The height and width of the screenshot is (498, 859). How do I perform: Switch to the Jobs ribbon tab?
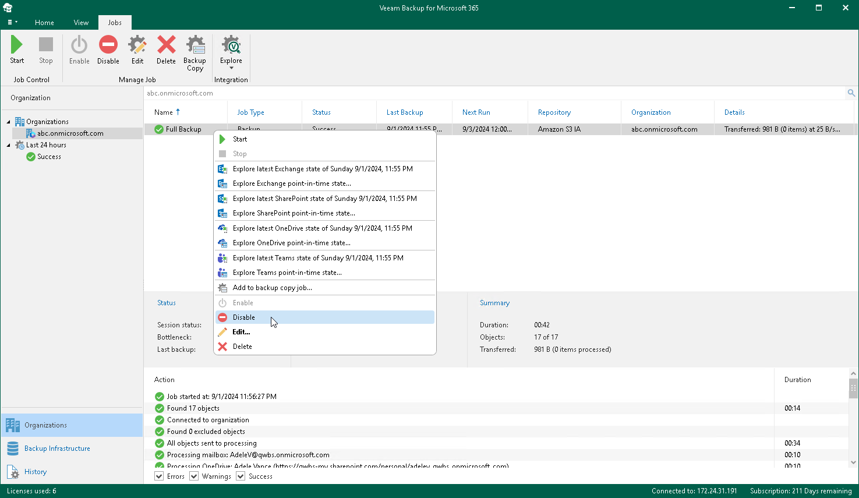pyautogui.click(x=115, y=23)
